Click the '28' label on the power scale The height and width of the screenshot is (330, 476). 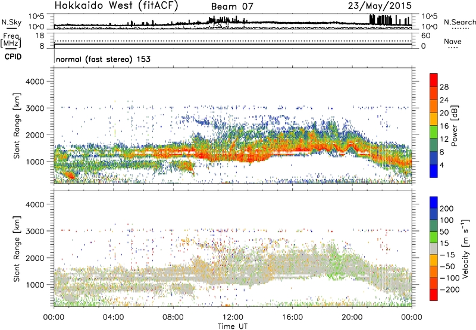pyautogui.click(x=444, y=87)
